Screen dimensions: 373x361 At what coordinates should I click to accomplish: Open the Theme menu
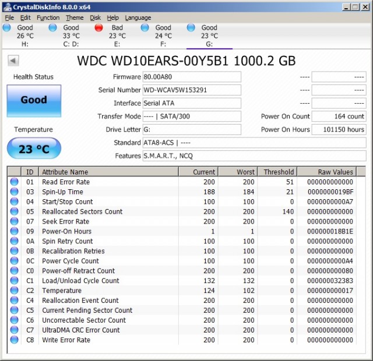pos(75,18)
